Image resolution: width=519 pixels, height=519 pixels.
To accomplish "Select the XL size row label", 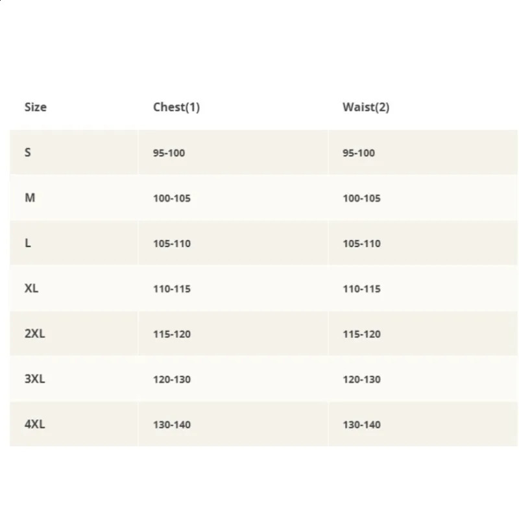I will click(32, 289).
